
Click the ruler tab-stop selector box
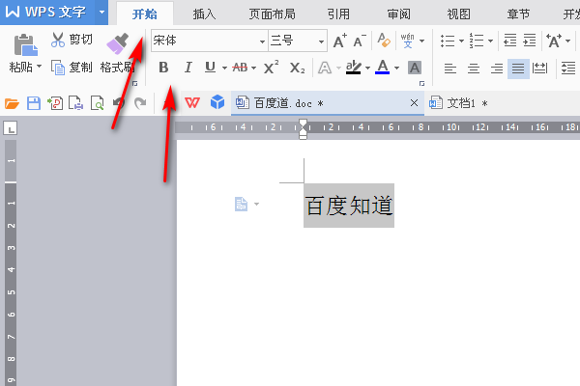click(x=11, y=128)
